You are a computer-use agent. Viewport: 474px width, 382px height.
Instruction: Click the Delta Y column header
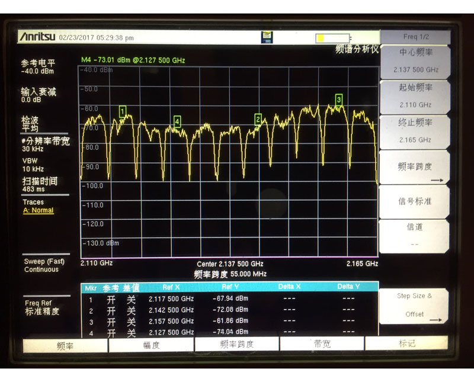coord(348,287)
